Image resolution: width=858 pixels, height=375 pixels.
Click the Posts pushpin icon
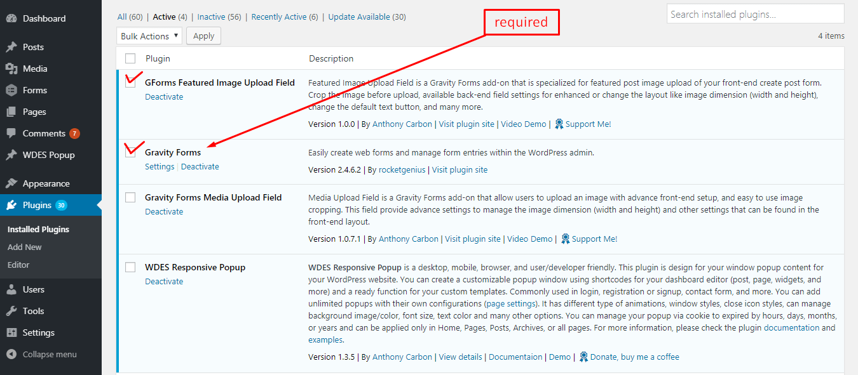click(11, 47)
